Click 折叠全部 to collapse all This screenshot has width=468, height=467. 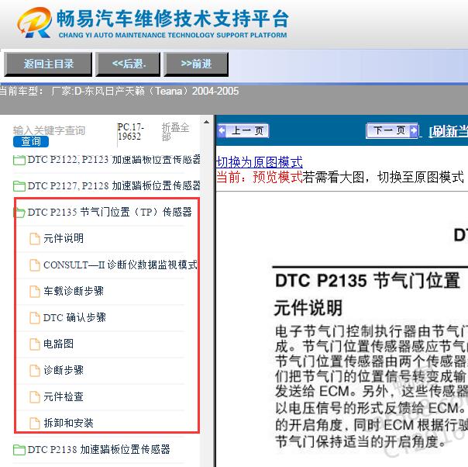coord(175,132)
